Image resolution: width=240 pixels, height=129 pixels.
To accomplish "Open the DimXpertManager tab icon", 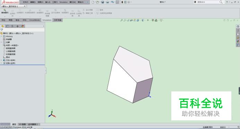I will coord(17,26).
